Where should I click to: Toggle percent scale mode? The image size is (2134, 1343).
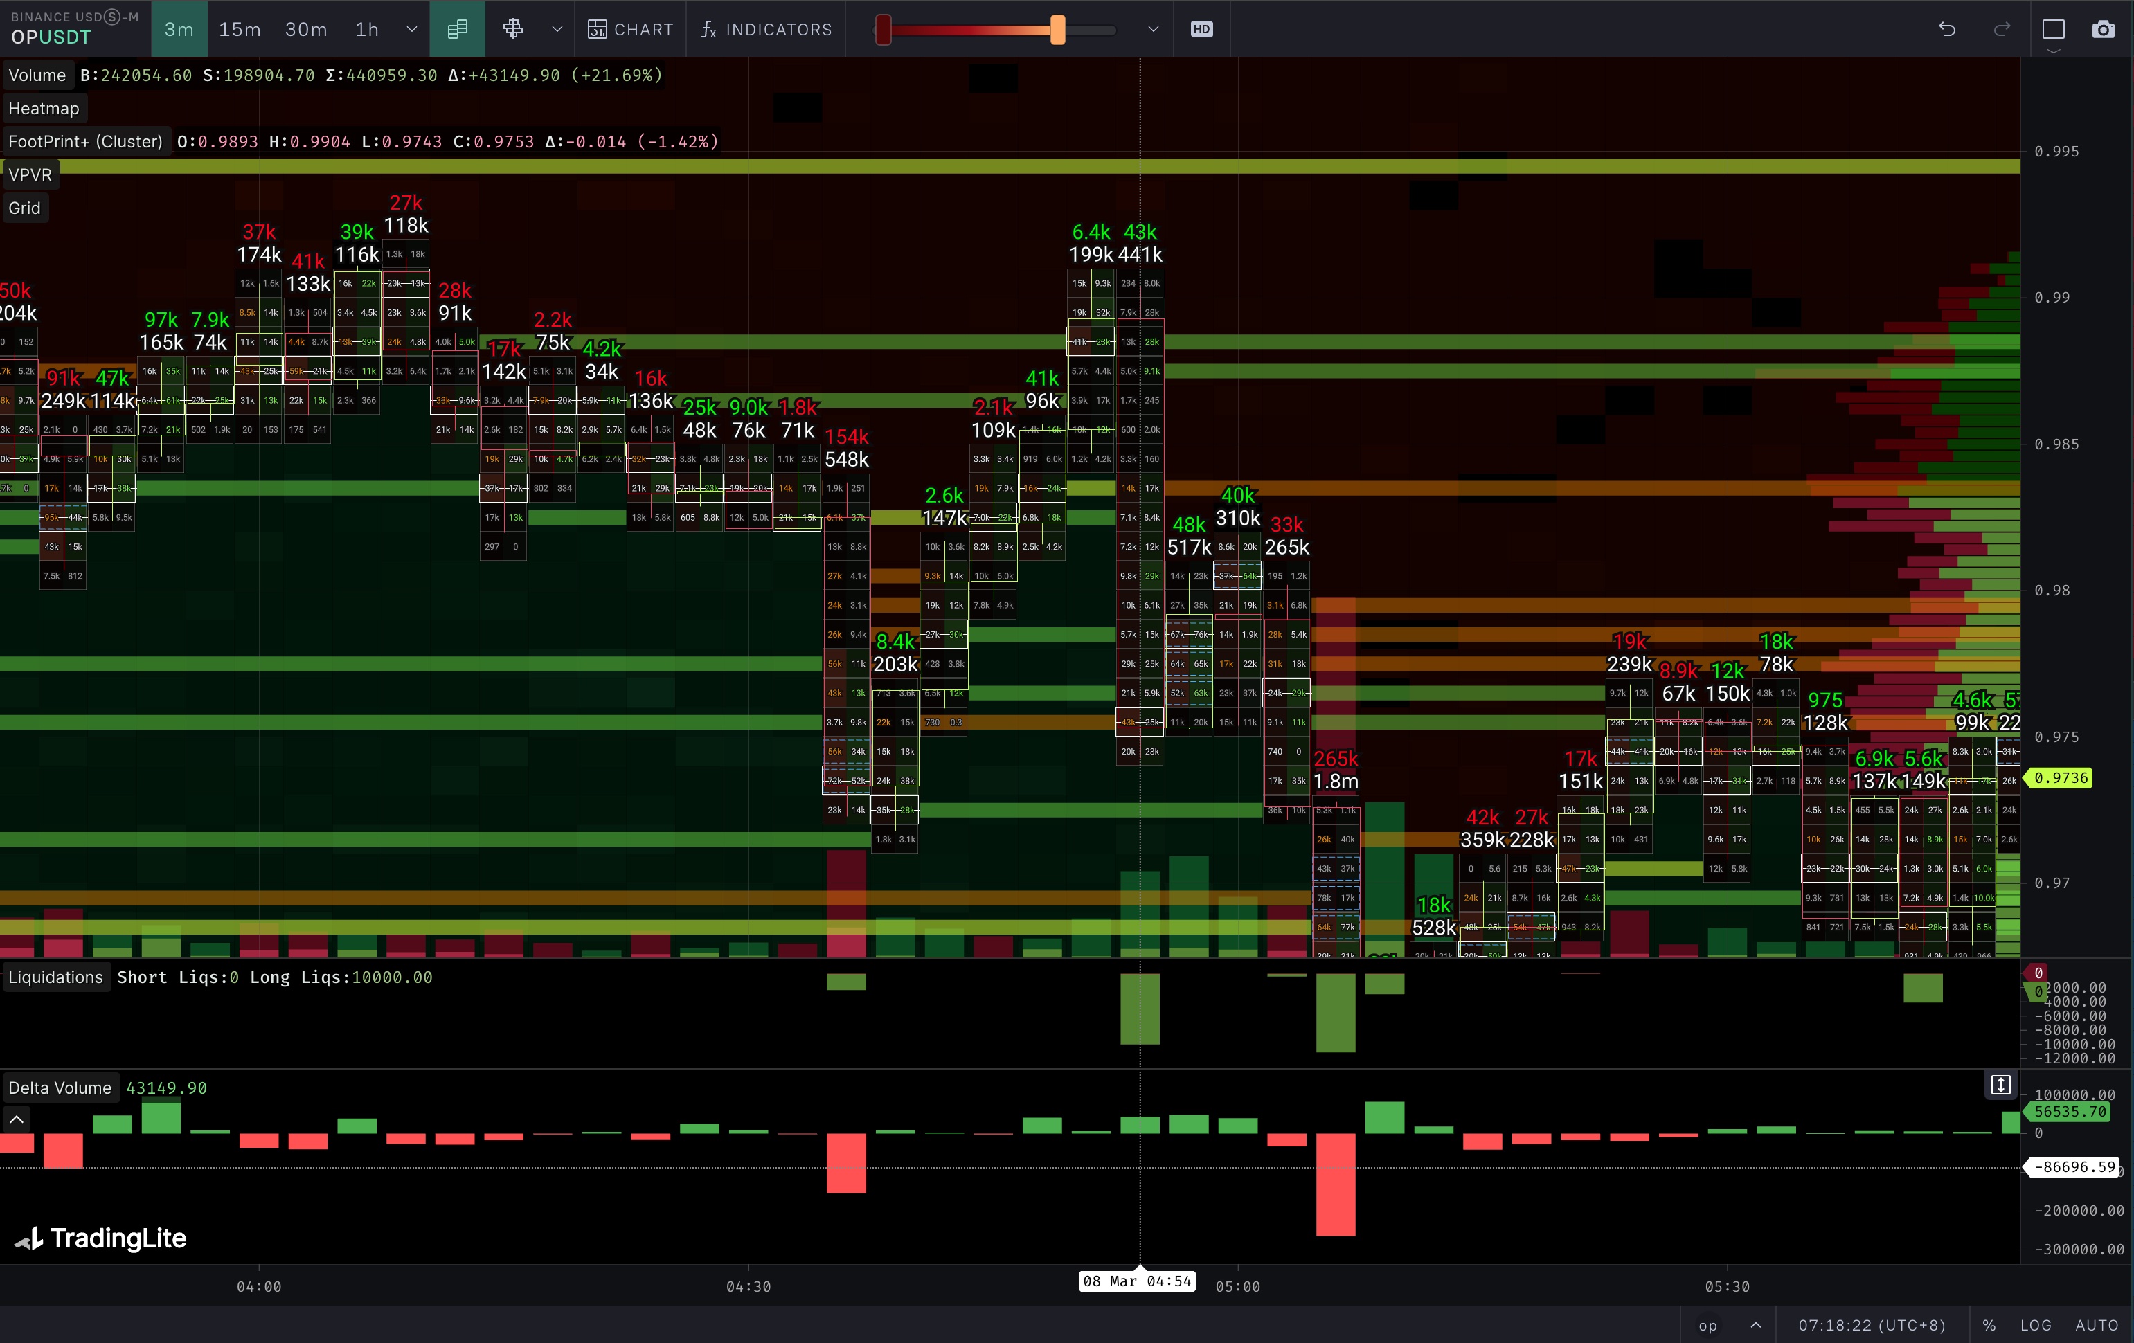coord(1989,1325)
